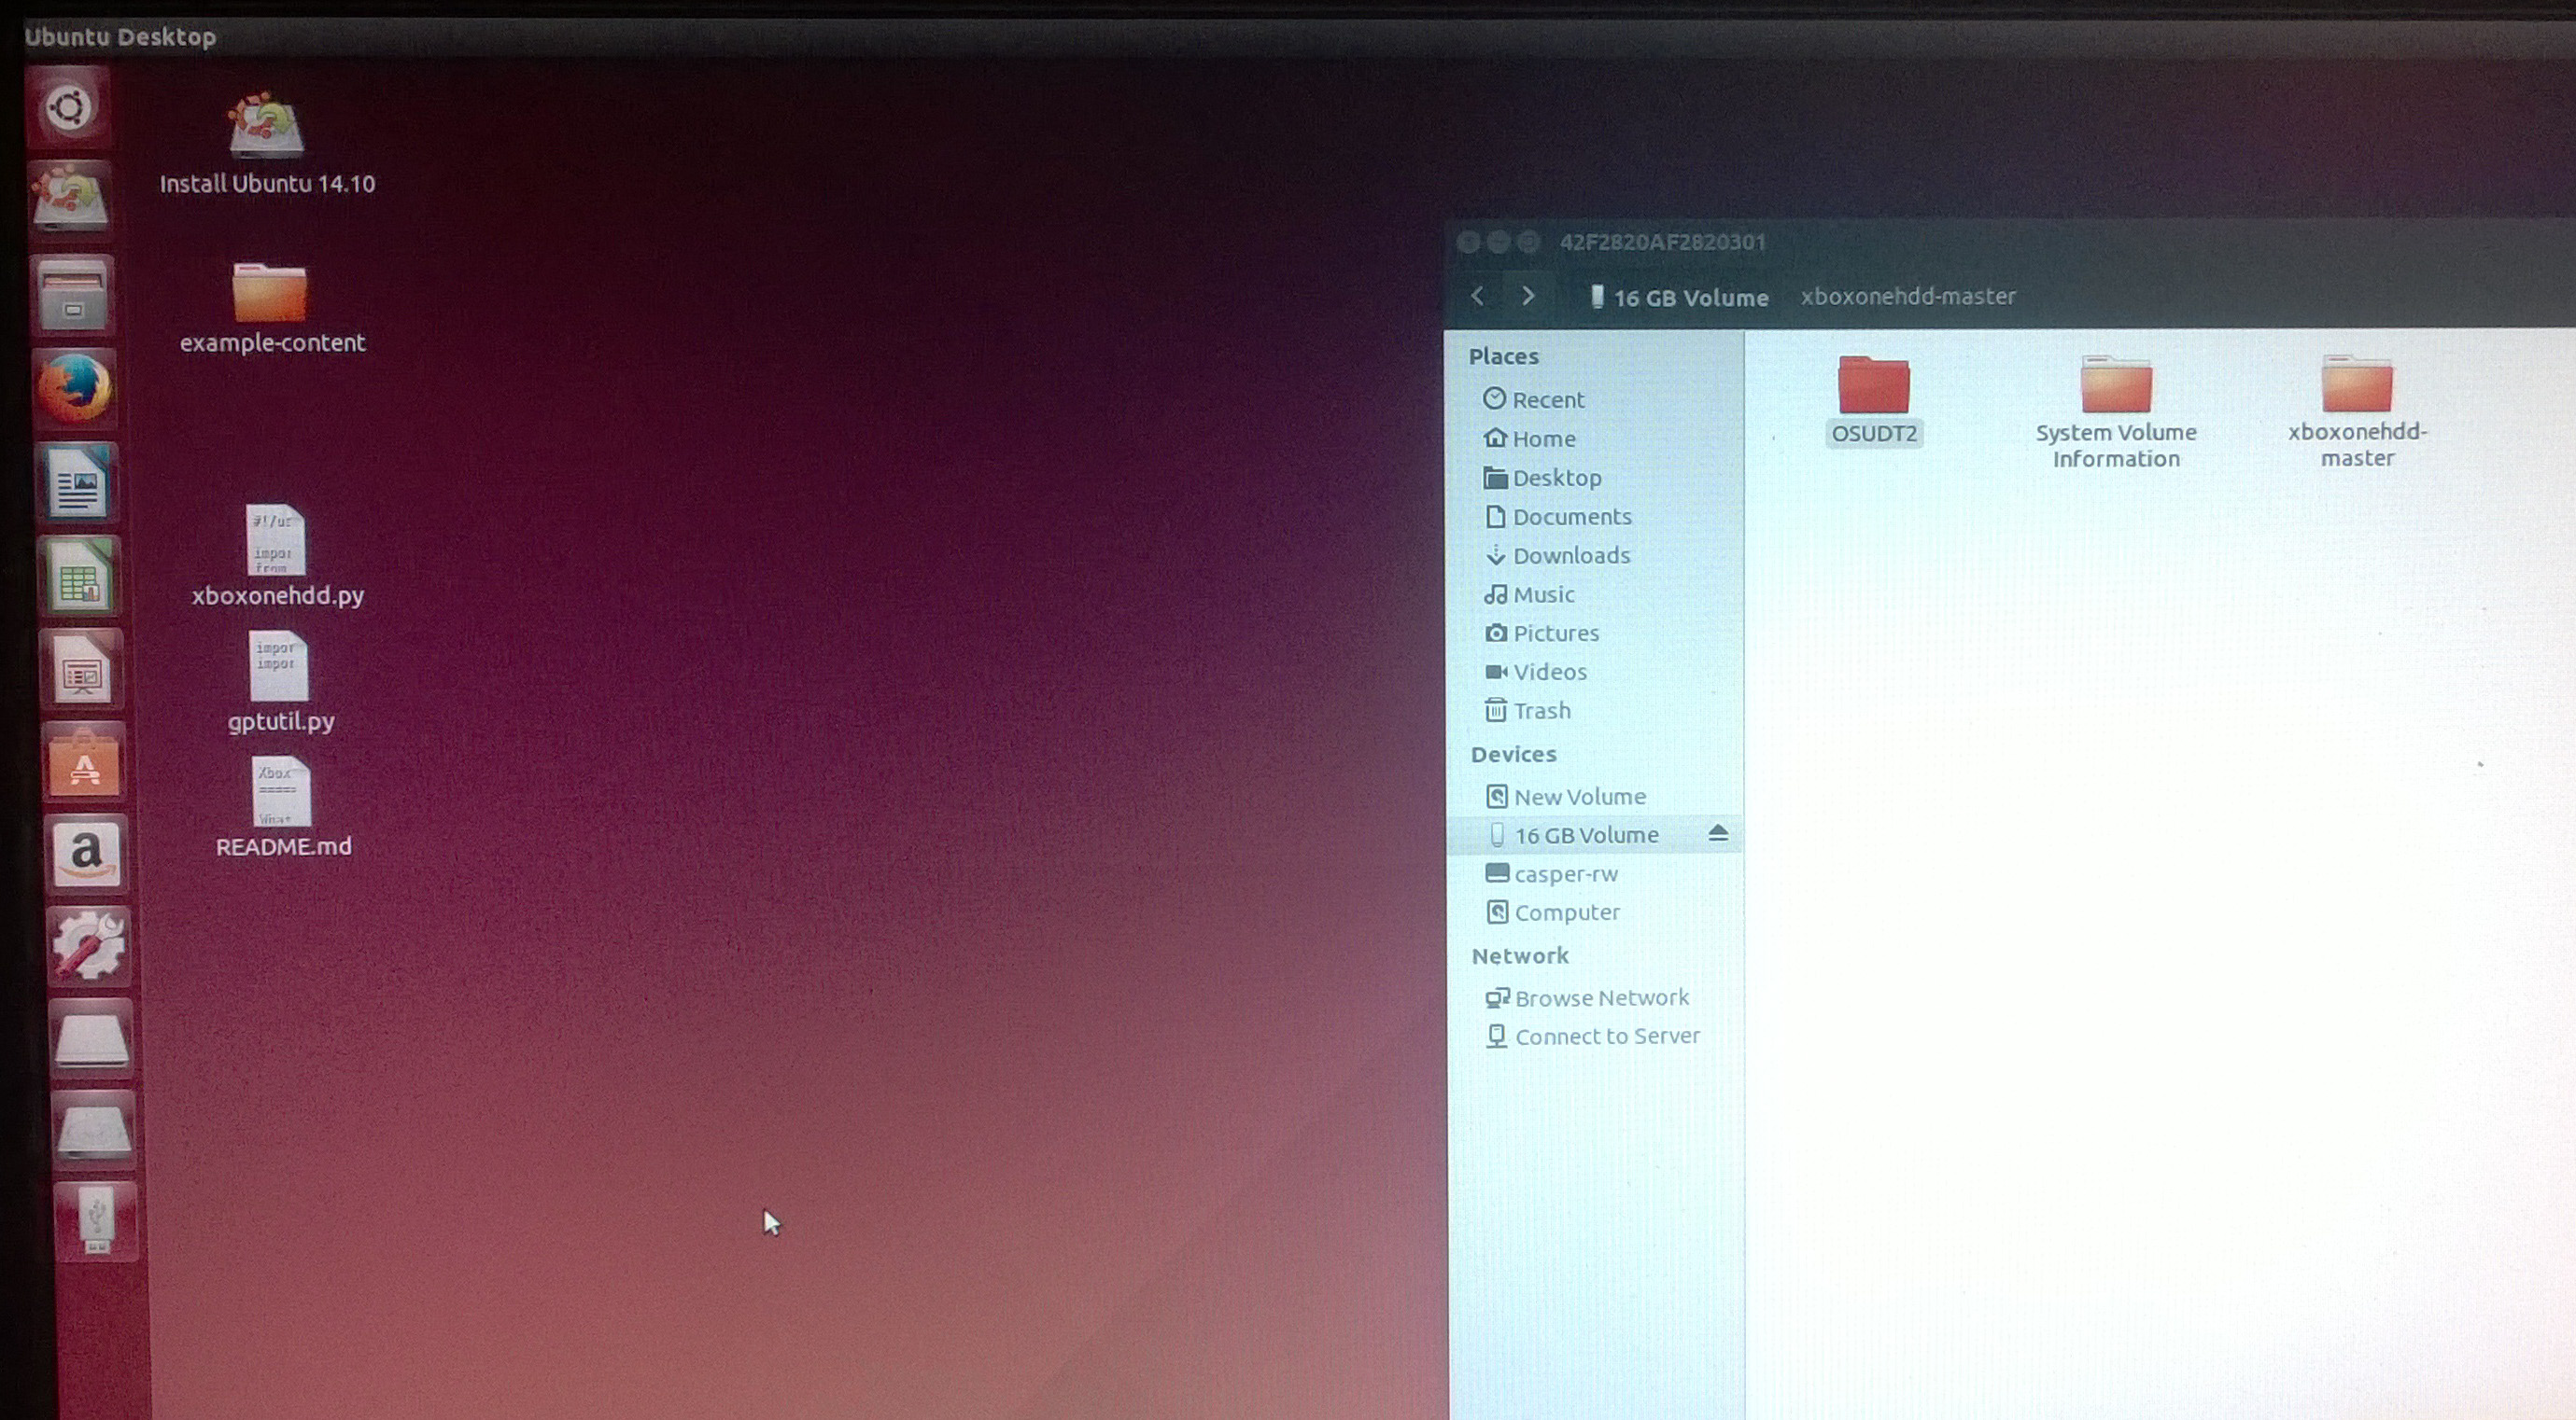Open Downloads in the Places sidebar
The width and height of the screenshot is (2576, 1420).
(1570, 556)
